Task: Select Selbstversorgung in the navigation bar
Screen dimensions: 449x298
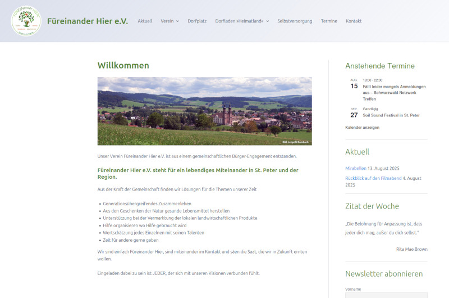Action: (295, 21)
